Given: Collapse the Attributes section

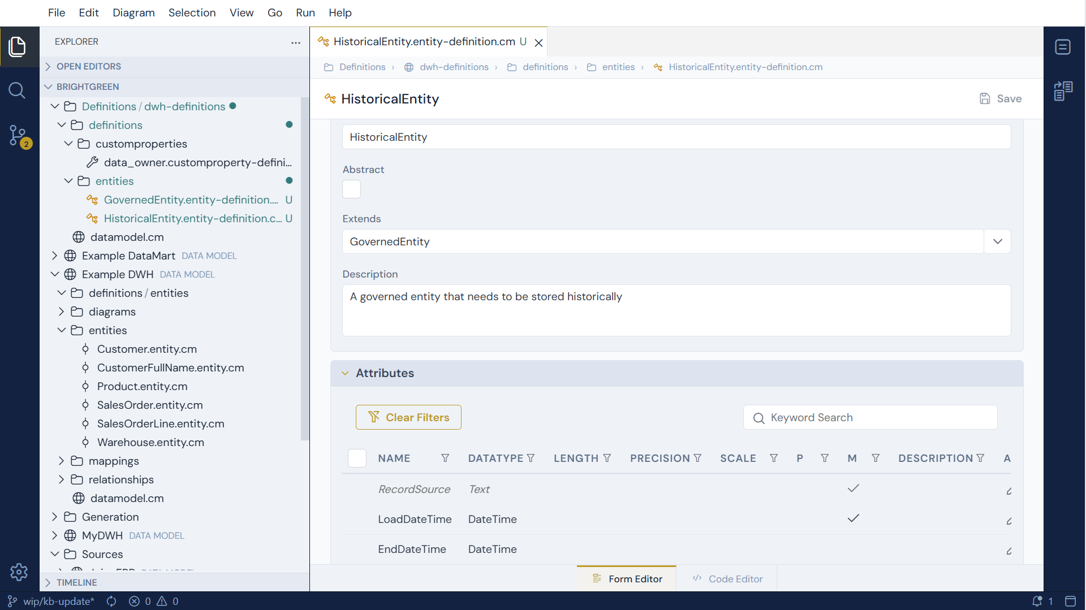Looking at the screenshot, I should point(345,373).
